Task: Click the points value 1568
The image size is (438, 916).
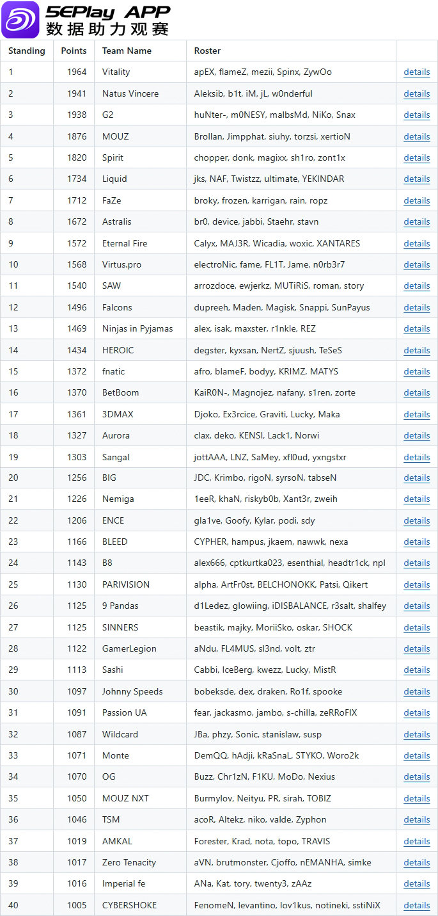Action: [77, 264]
